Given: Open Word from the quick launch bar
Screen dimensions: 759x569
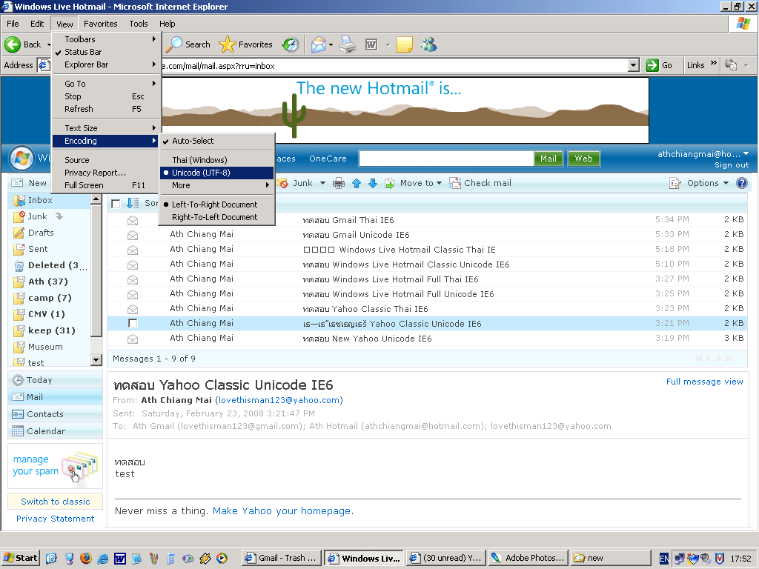Looking at the screenshot, I should tap(120, 559).
